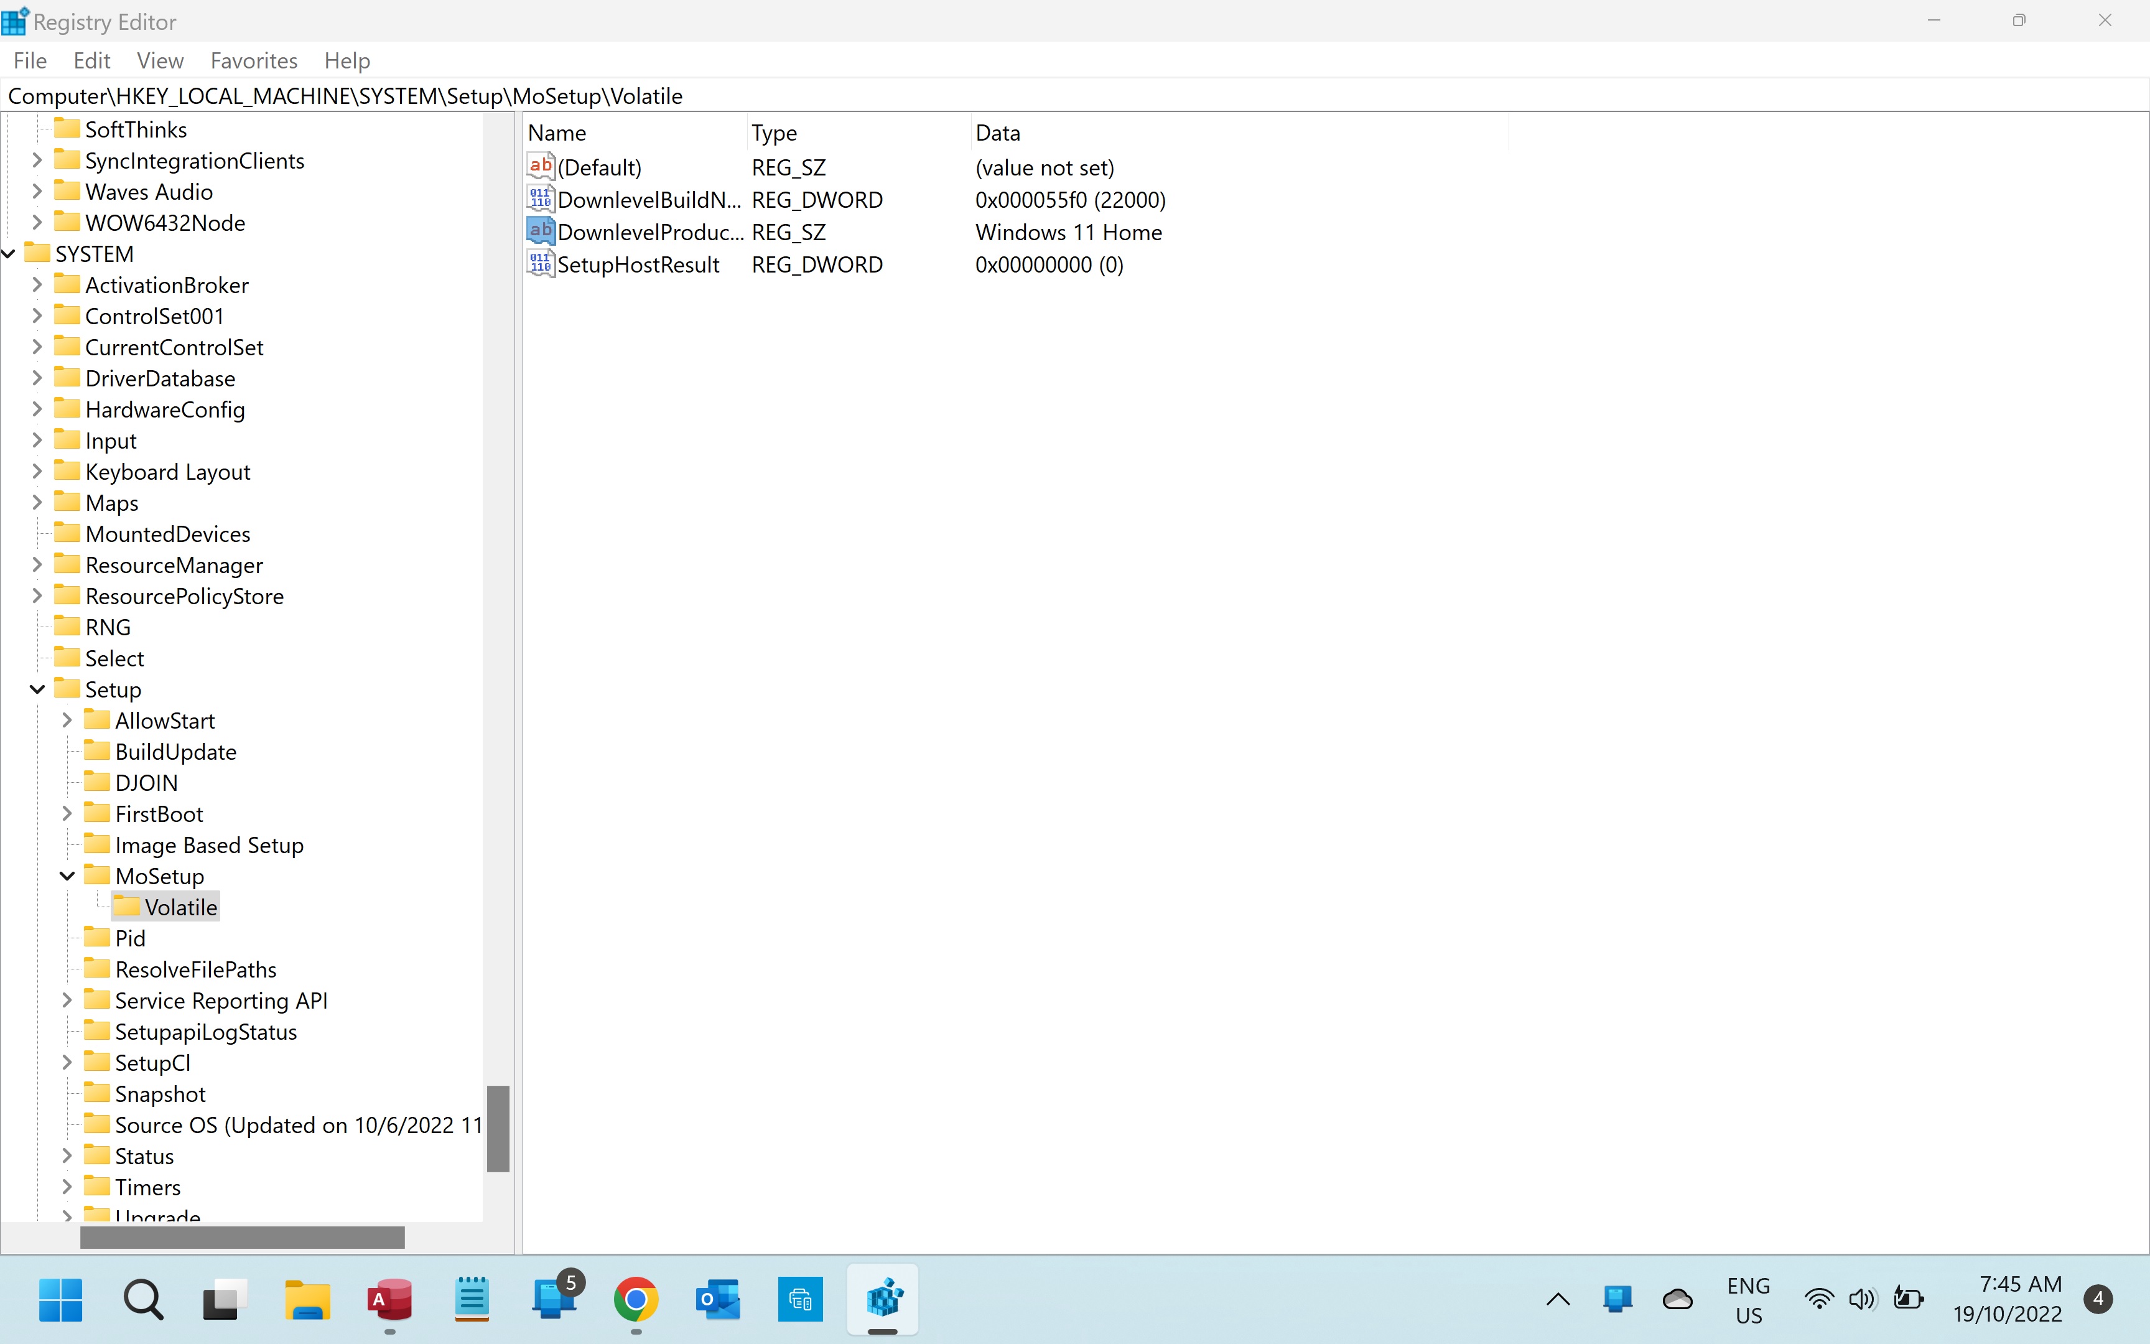
Task: Select the WOW6432Node key
Action: tap(165, 222)
